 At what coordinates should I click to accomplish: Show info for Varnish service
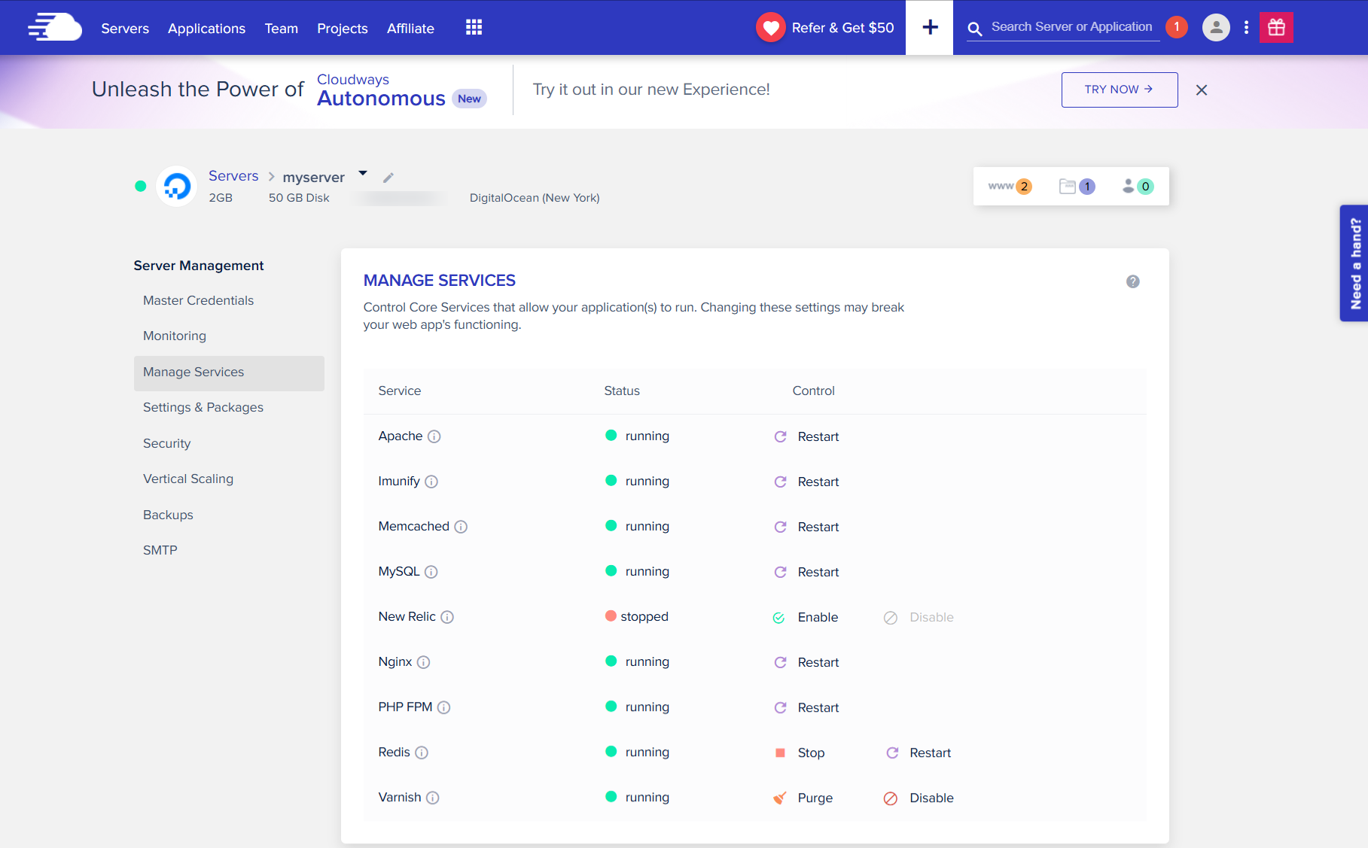tap(433, 798)
